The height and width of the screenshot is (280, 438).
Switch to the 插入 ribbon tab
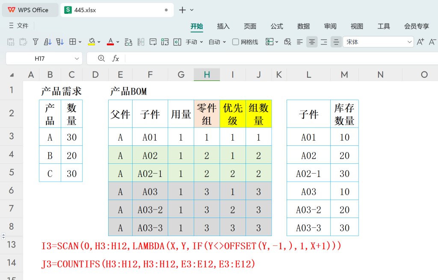click(223, 26)
